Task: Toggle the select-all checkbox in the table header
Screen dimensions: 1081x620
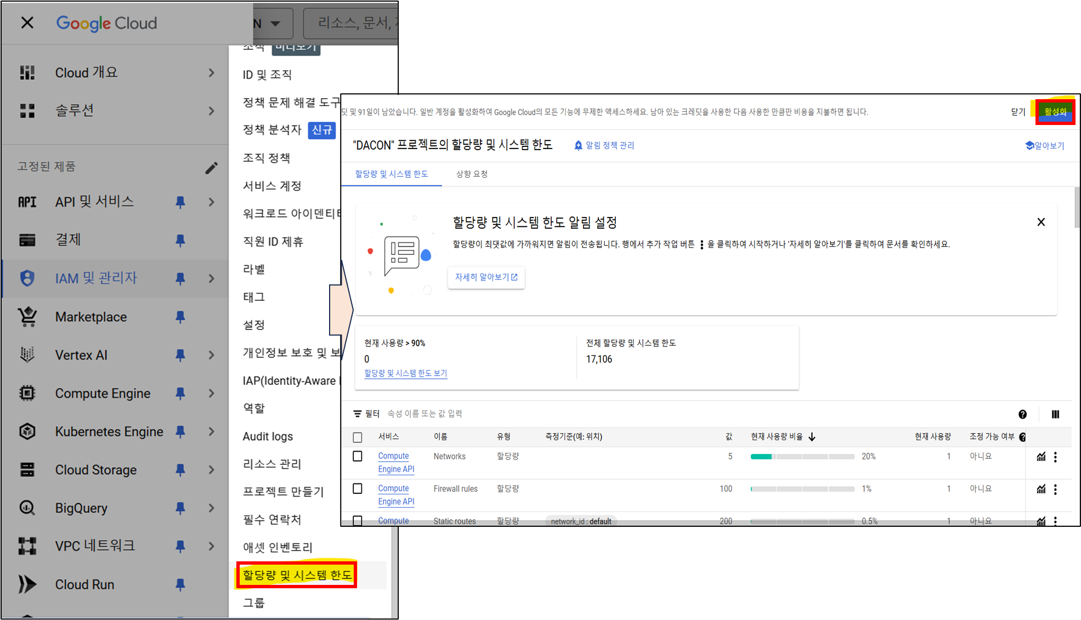Action: click(358, 437)
